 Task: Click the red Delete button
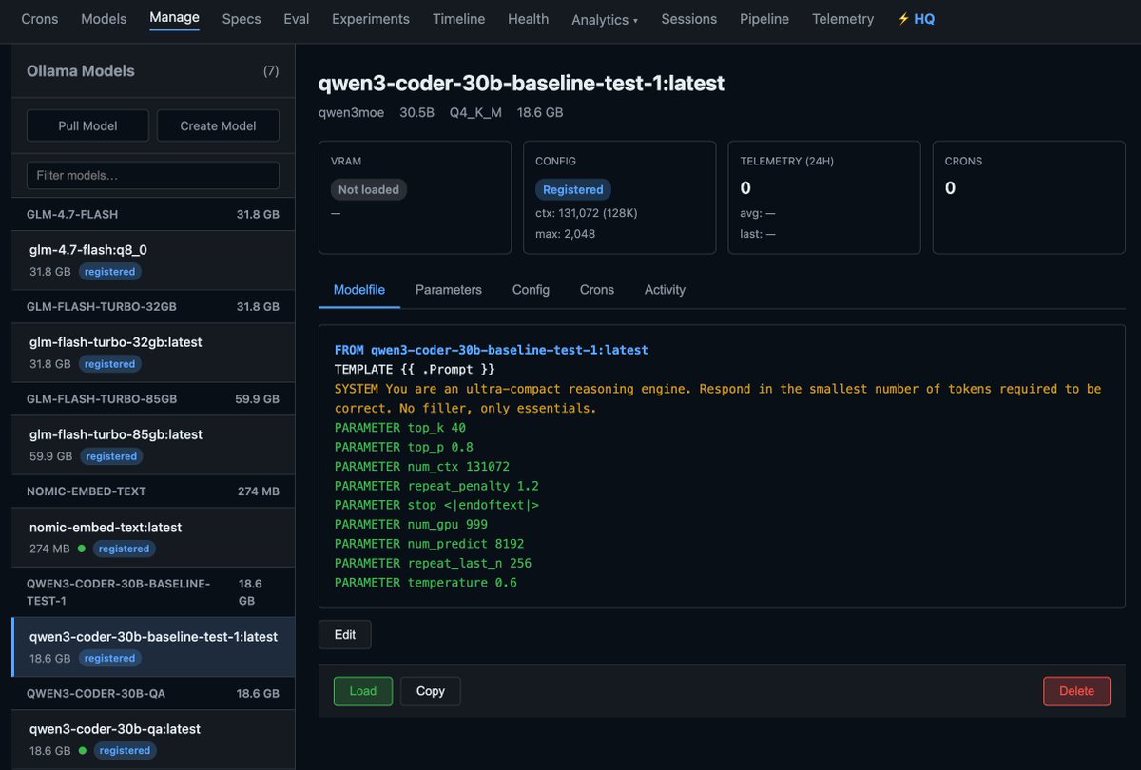(x=1076, y=691)
